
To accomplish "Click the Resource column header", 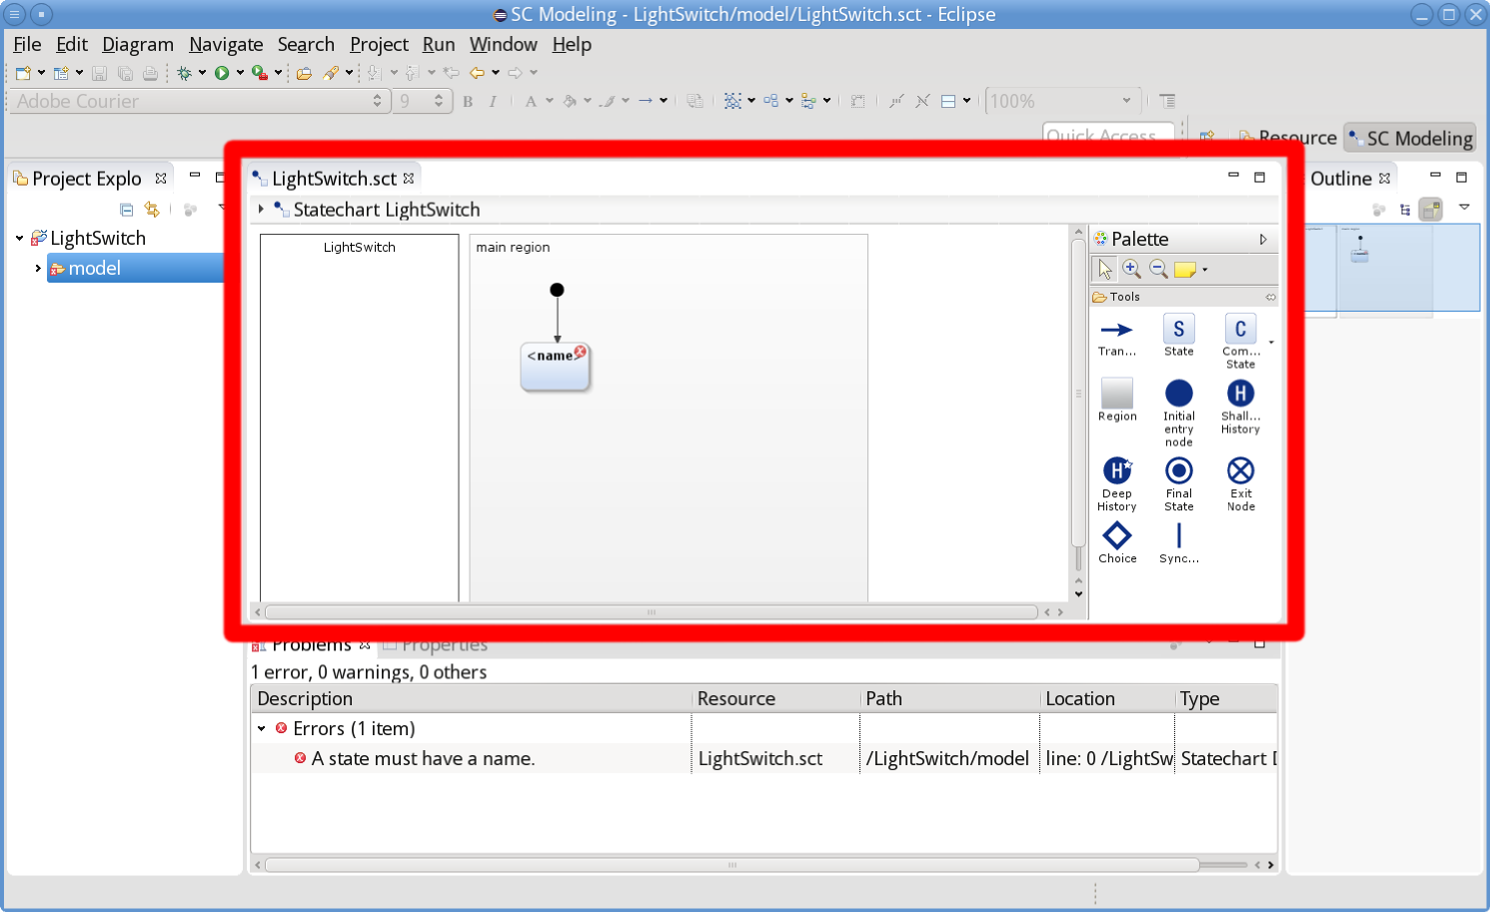I will (775, 699).
